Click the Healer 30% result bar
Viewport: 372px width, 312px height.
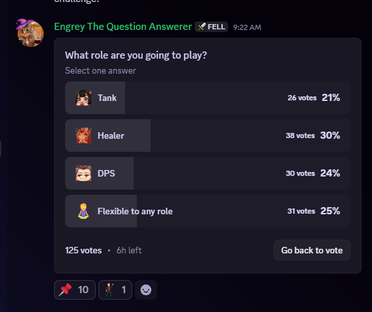[107, 135]
